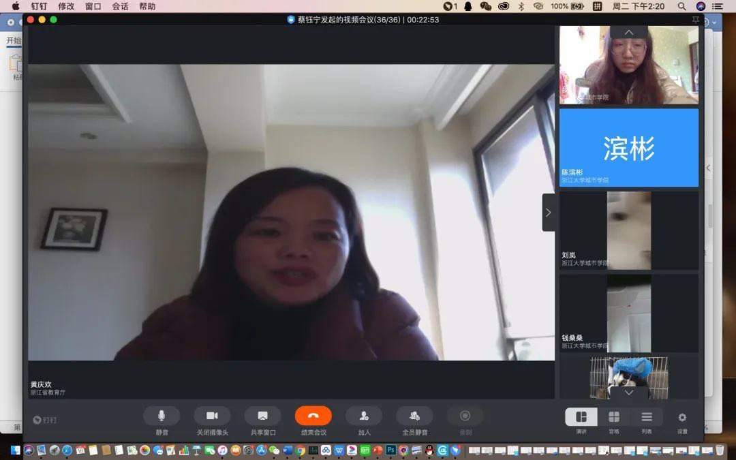The image size is (736, 460).
Task: Select 刘岚 participant video tile
Action: point(629,230)
